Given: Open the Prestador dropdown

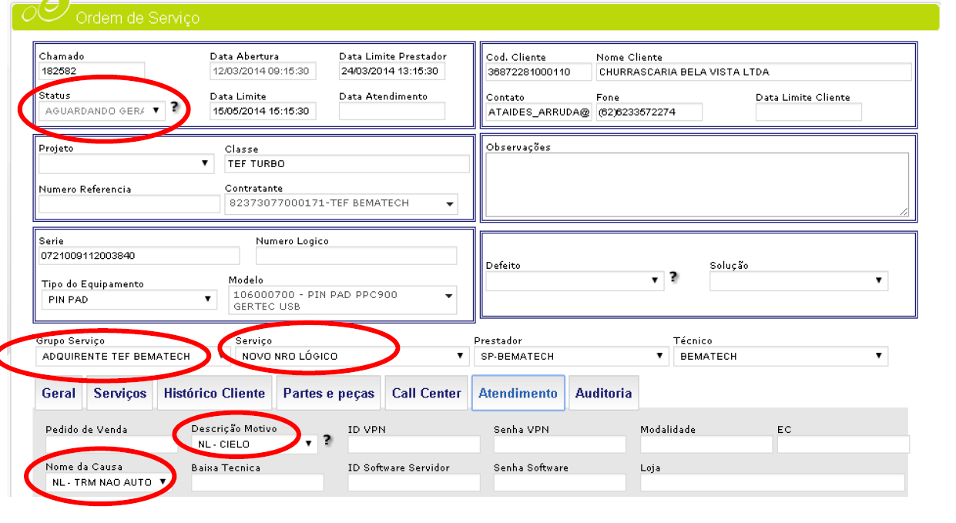Looking at the screenshot, I should click(x=569, y=357).
